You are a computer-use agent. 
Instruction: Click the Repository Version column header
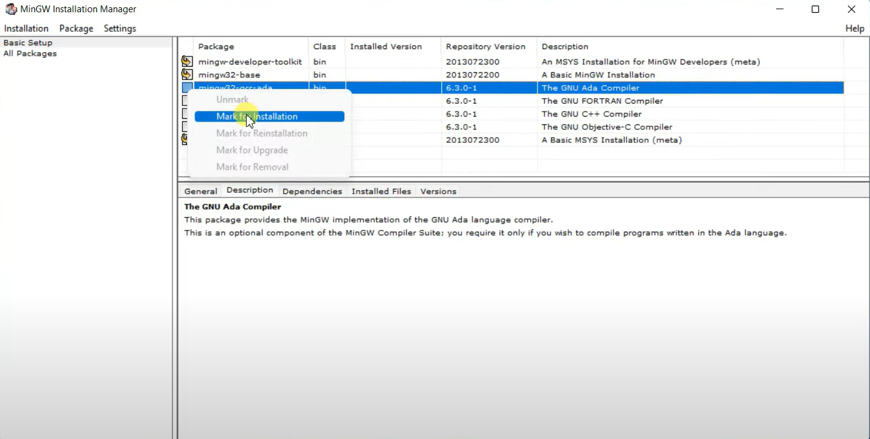[x=486, y=46]
